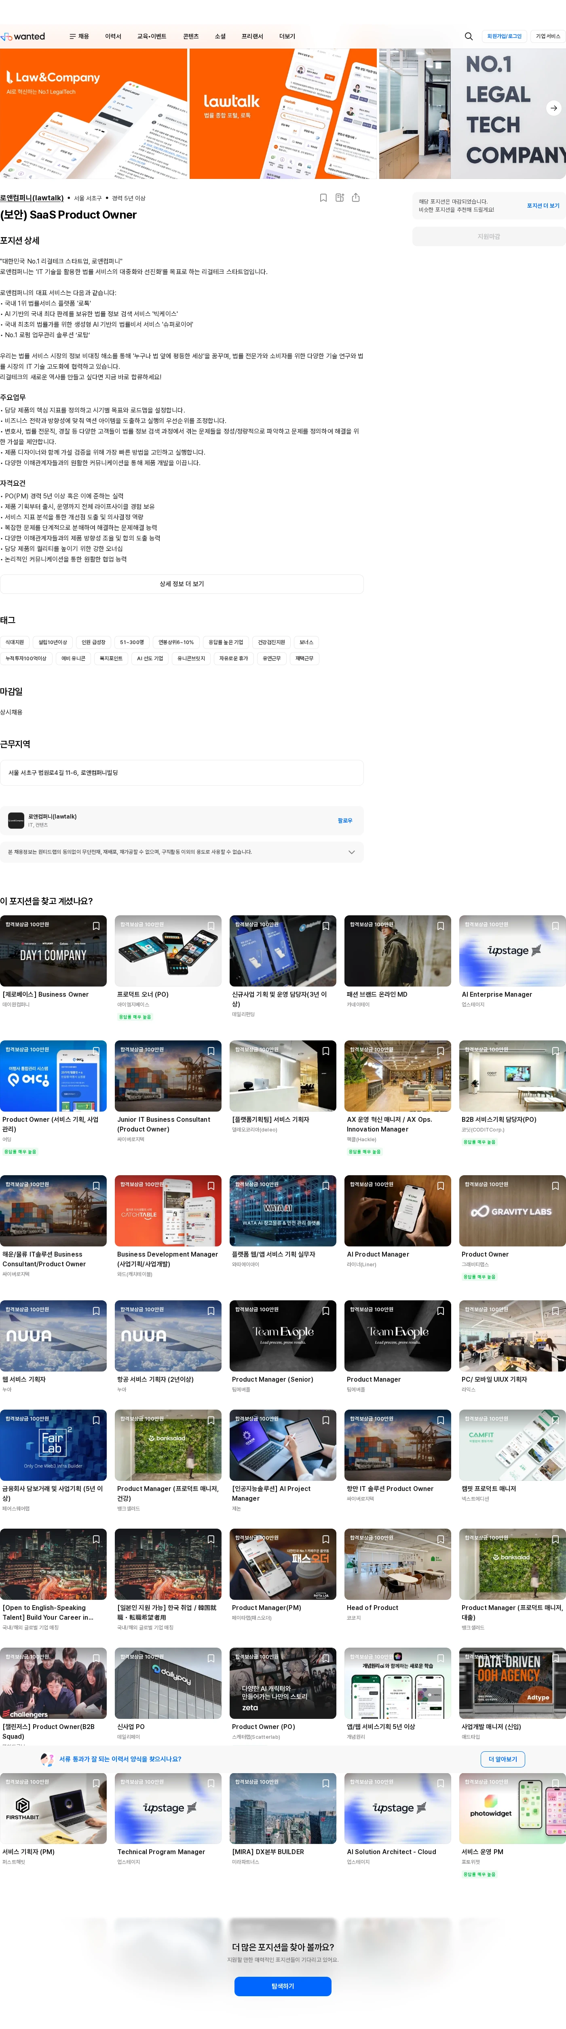This screenshot has height=2029, width=566.
Task: Bookmark the [MIRA] DX본부 BUILDER card
Action: pyautogui.click(x=325, y=1784)
